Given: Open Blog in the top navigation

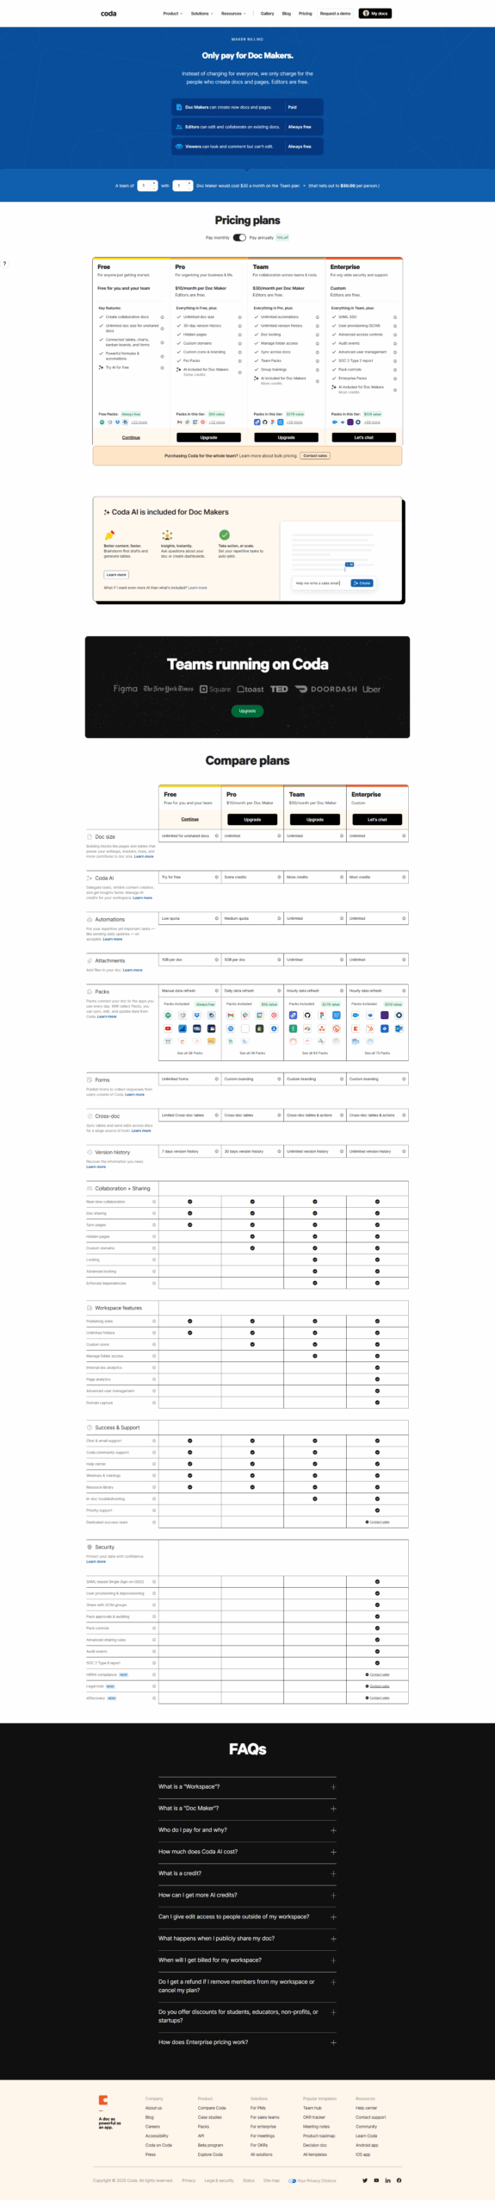Looking at the screenshot, I should click(287, 13).
